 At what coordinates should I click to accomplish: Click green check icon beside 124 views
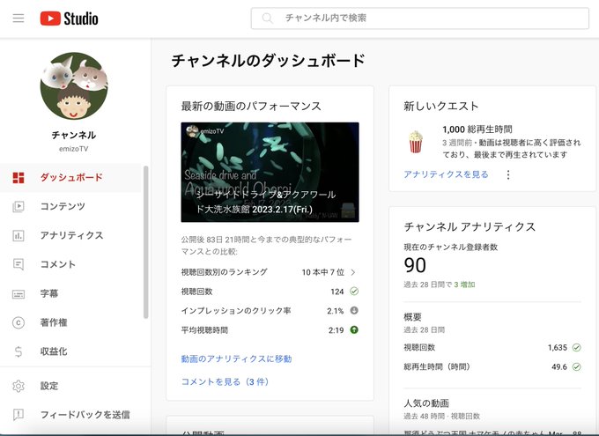tap(354, 292)
